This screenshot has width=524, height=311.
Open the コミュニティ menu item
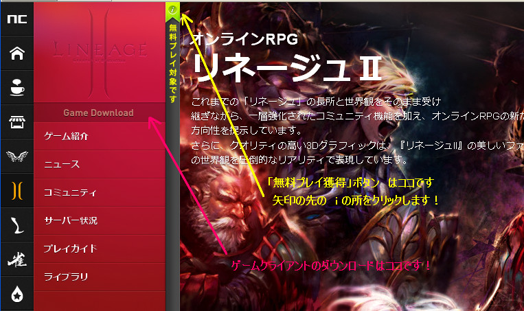point(100,192)
